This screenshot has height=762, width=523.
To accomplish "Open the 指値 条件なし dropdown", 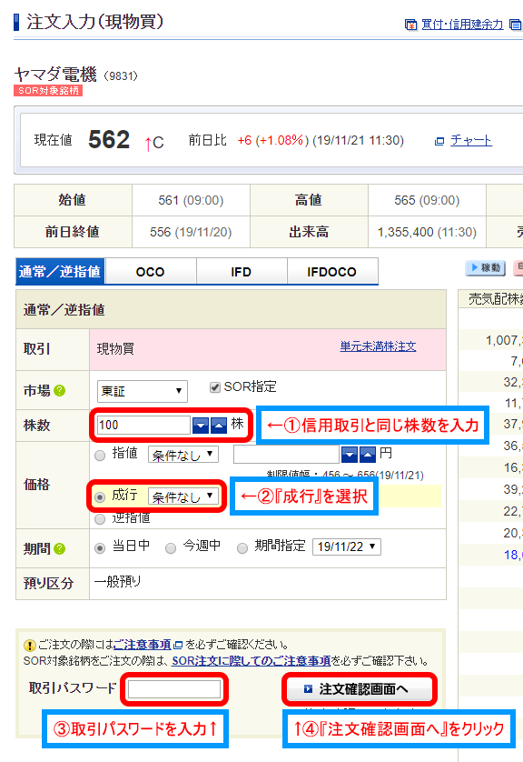I will pyautogui.click(x=183, y=455).
